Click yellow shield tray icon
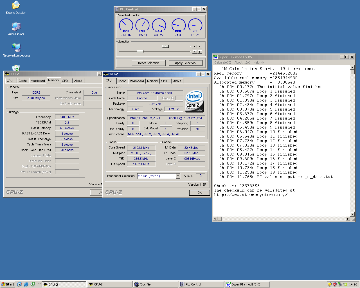The width and height of the screenshot is (360, 288). pos(330,284)
